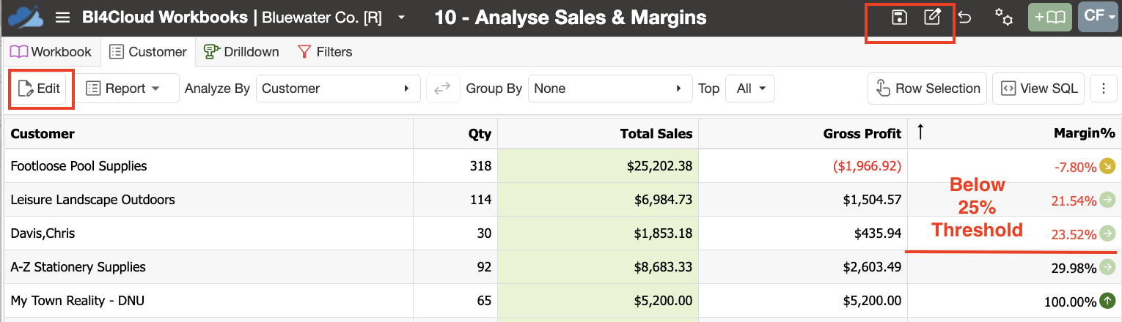The height and width of the screenshot is (322, 1122).
Task: Click the $25,202.38 total sales cell
Action: (598, 166)
